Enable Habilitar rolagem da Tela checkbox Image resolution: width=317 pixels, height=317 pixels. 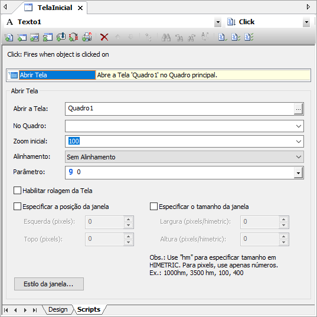[x=17, y=191]
